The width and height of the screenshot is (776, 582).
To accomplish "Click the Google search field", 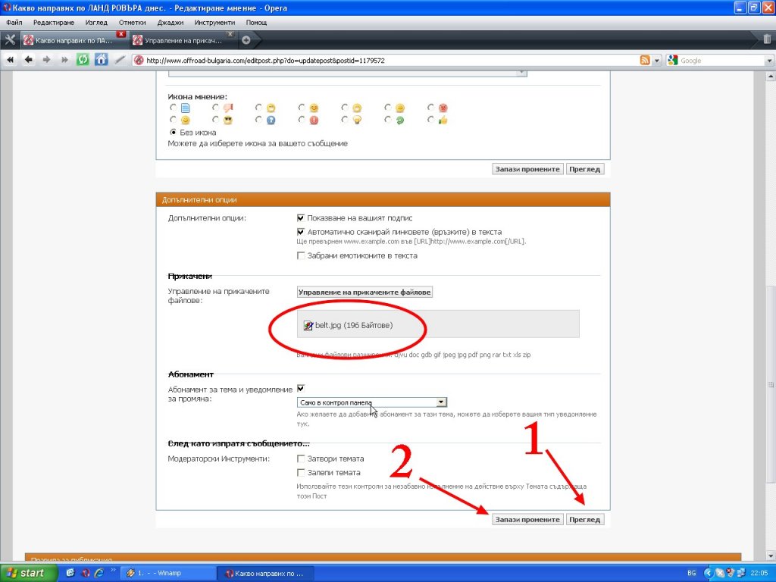I will (721, 61).
